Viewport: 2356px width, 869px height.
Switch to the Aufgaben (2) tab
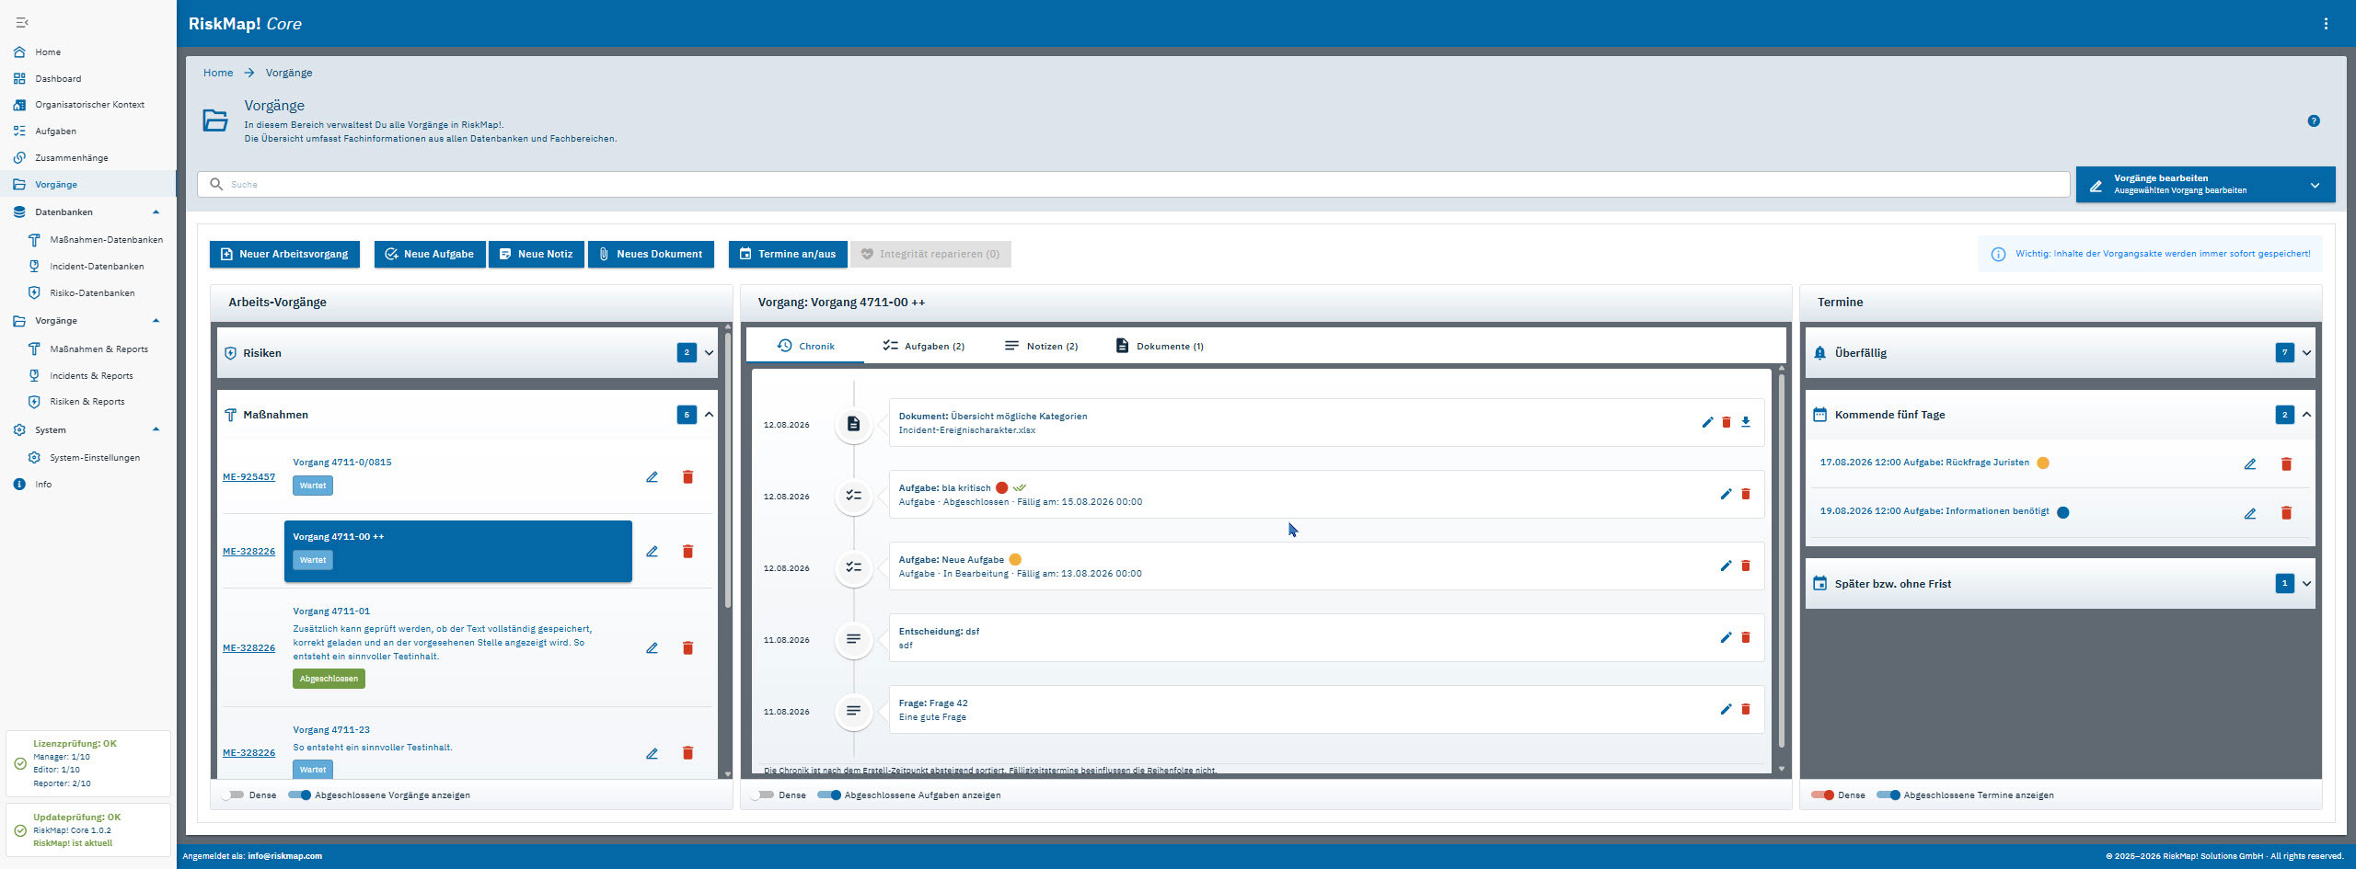click(923, 347)
